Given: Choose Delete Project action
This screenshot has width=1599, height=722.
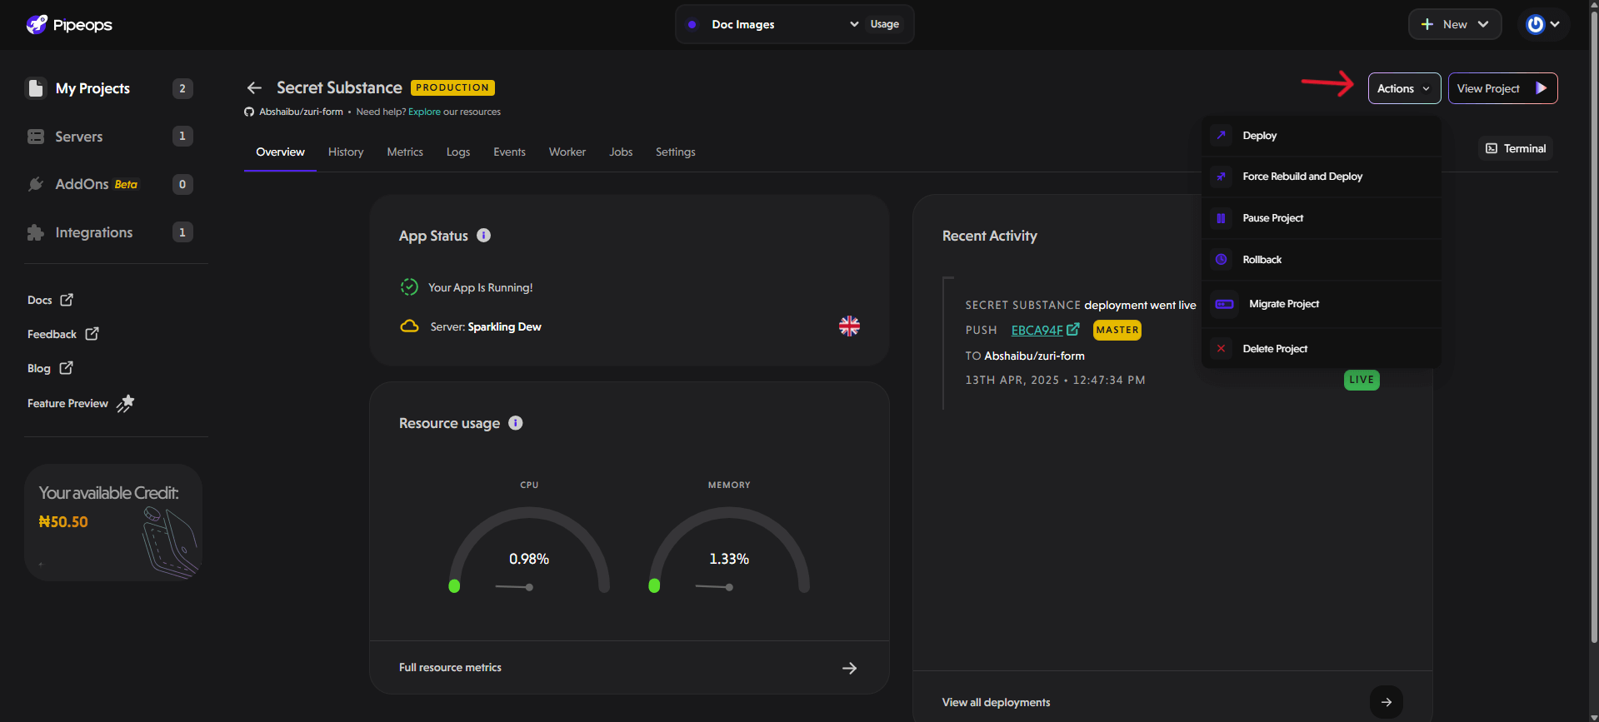Looking at the screenshot, I should click(1322, 349).
